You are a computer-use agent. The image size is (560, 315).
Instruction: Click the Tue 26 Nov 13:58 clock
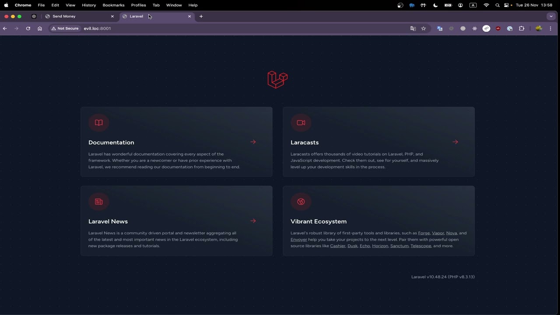tap(534, 5)
